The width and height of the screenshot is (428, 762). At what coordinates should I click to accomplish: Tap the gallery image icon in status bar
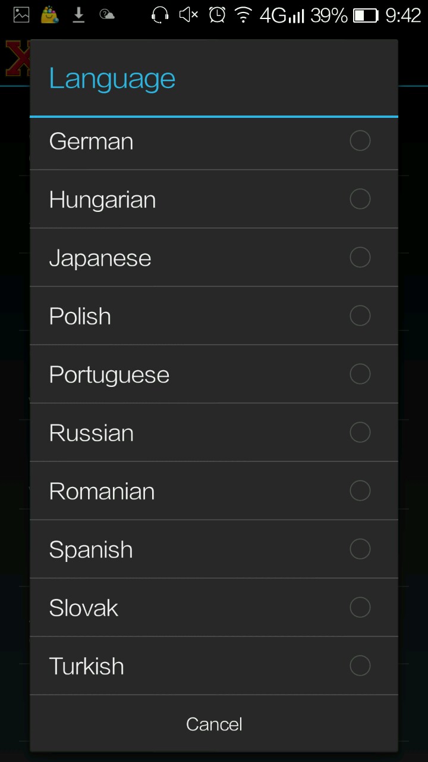21,15
